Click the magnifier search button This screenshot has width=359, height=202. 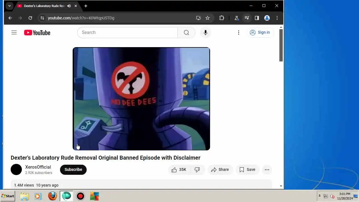coord(187,33)
